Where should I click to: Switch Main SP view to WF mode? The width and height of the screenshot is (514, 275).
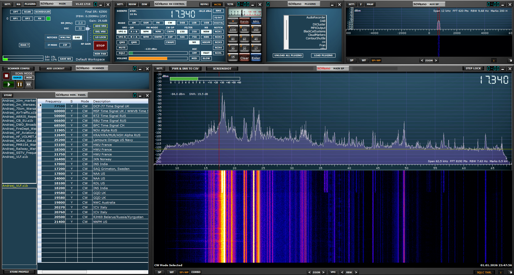pos(172,272)
